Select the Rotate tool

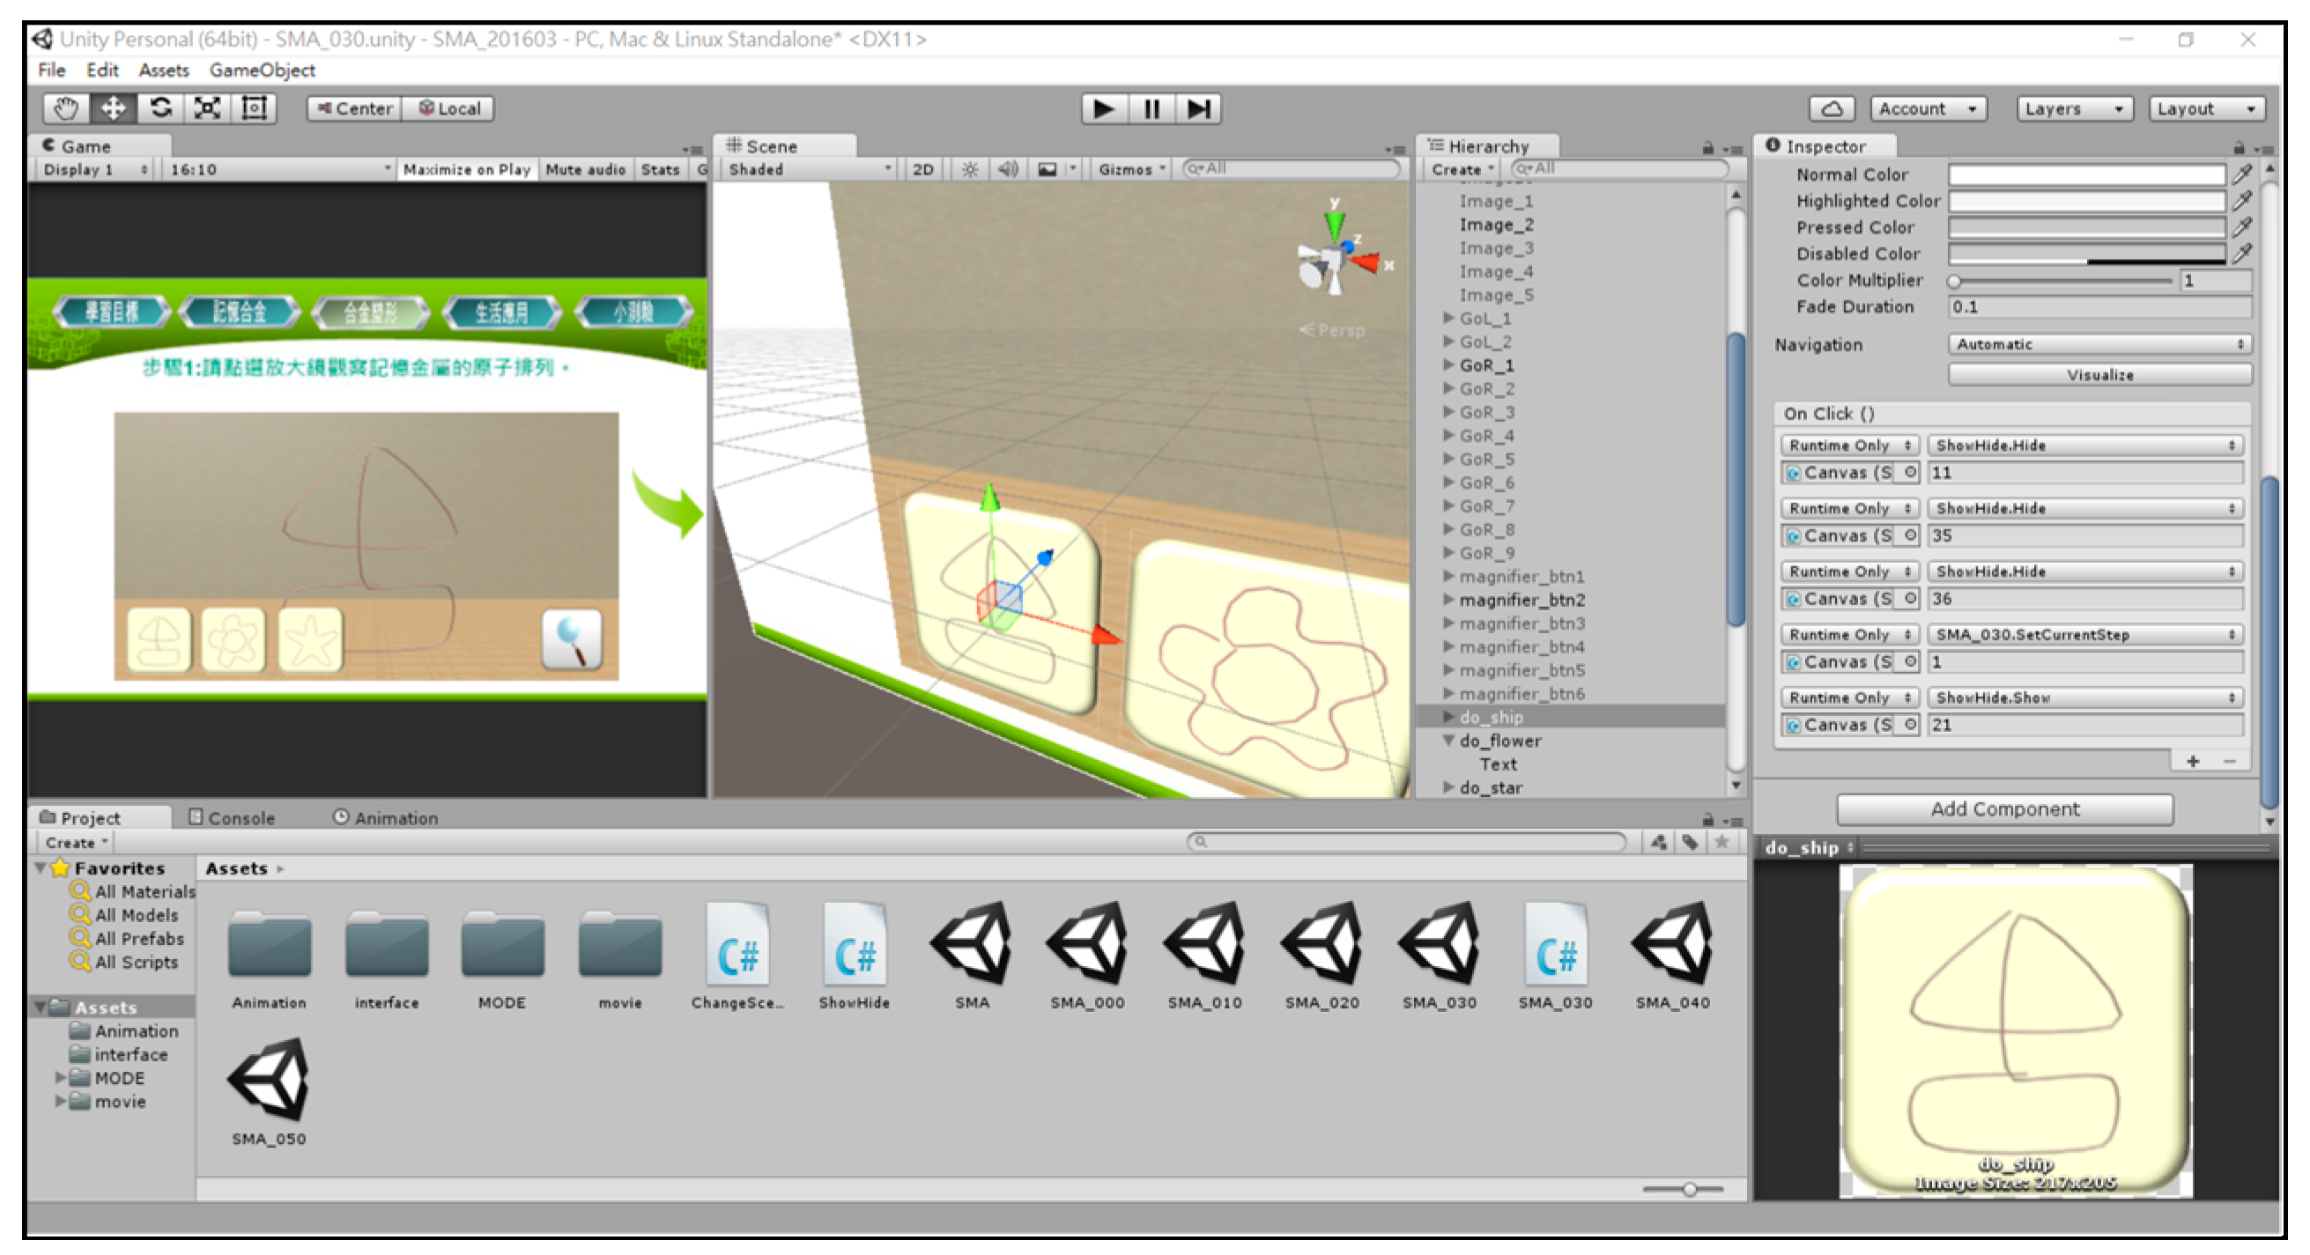click(x=160, y=108)
